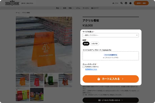
Task: Click the とりあえずお問い合わせ button
Action: click(111, 100)
